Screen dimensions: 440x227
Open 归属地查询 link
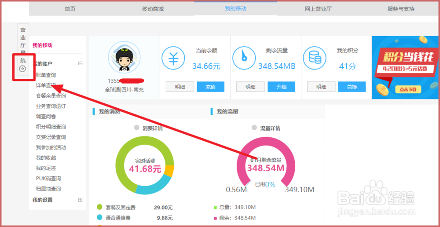48,189
